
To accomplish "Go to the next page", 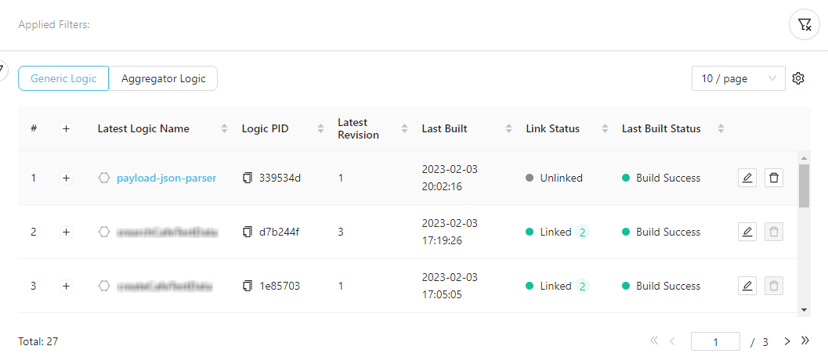I will click(x=787, y=341).
